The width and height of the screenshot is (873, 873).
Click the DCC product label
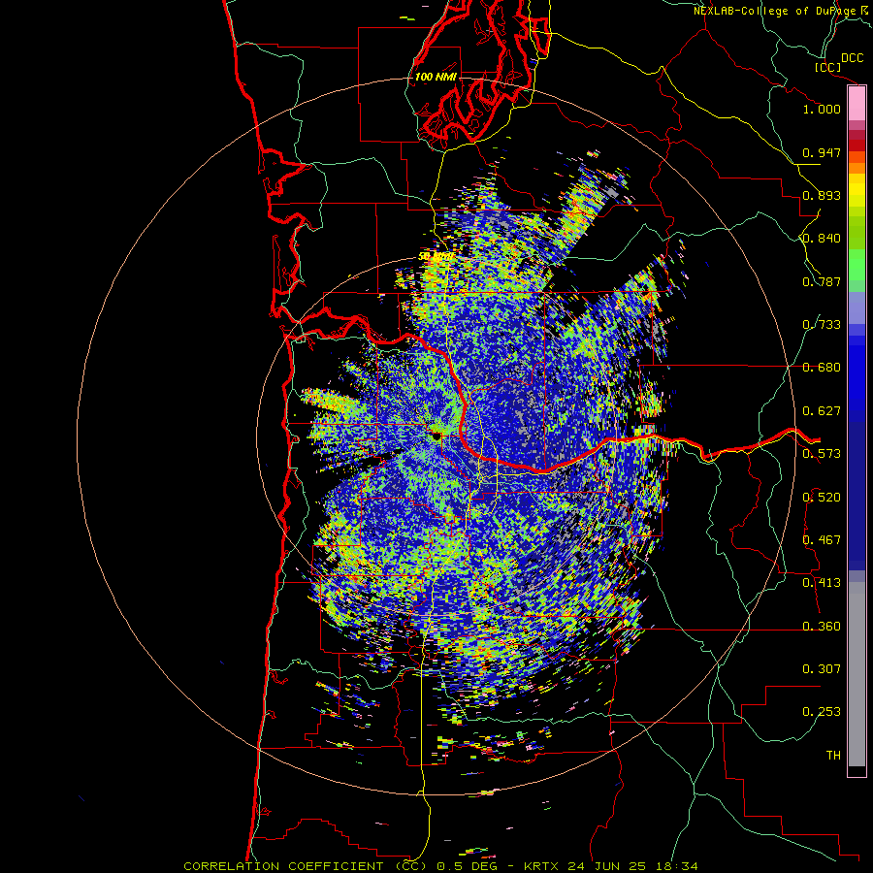coord(853,58)
